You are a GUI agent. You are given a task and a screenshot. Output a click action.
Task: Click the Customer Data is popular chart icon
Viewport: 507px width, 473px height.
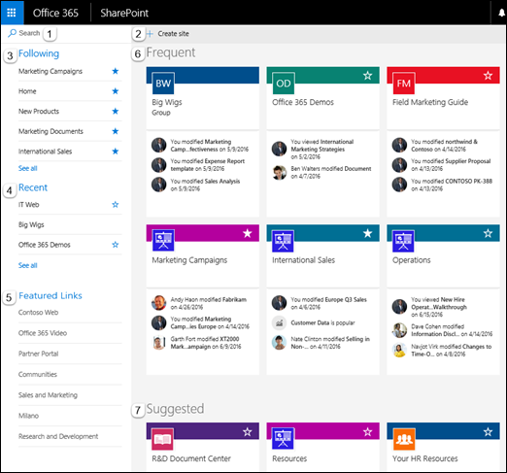[x=279, y=322]
